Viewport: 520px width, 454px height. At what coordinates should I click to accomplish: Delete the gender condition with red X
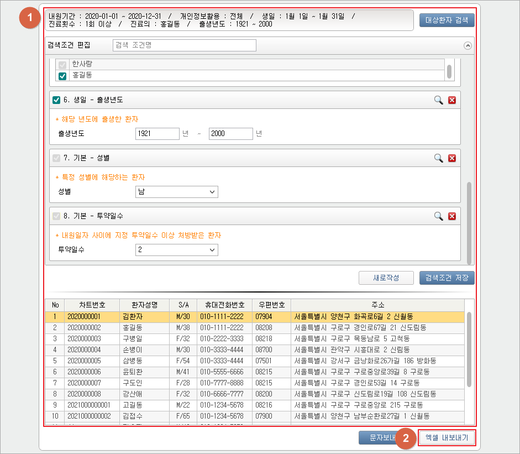click(451, 158)
